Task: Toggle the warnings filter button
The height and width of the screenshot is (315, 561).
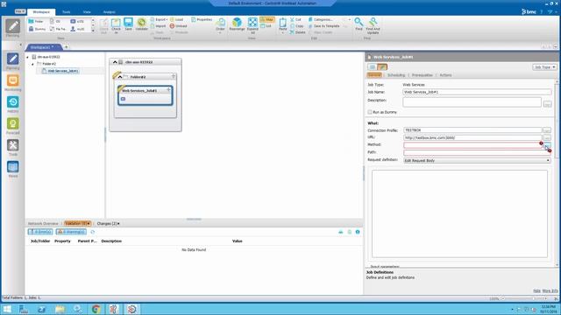Action: 71,232
